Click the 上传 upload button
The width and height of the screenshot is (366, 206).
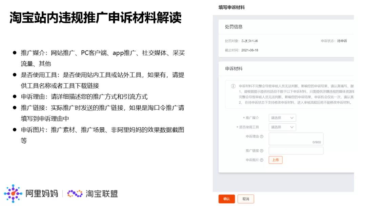click(x=276, y=160)
